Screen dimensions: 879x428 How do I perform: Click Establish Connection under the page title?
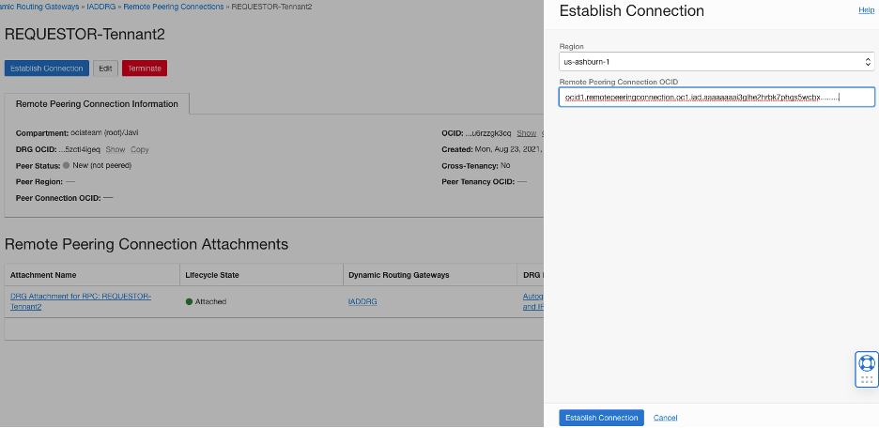pos(47,69)
